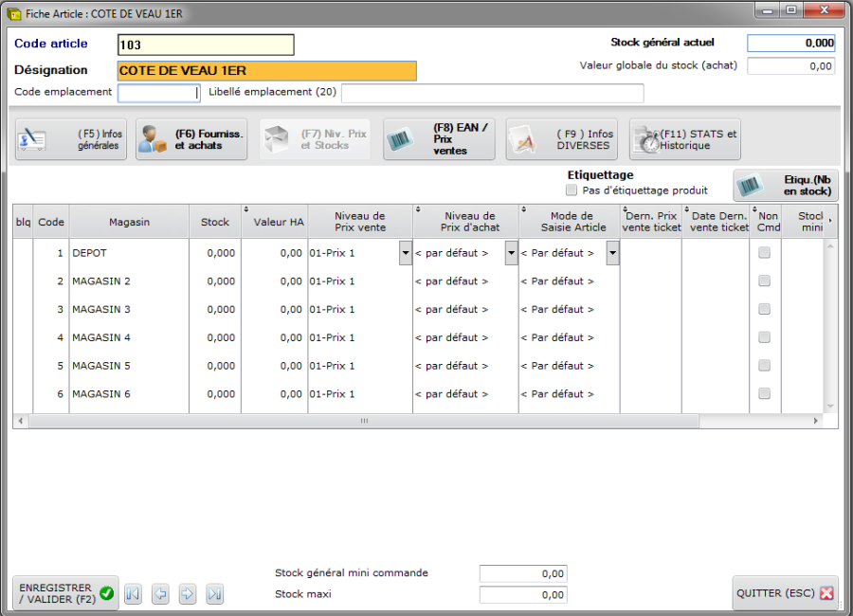Click QUITTER (ESC) button

(x=785, y=593)
